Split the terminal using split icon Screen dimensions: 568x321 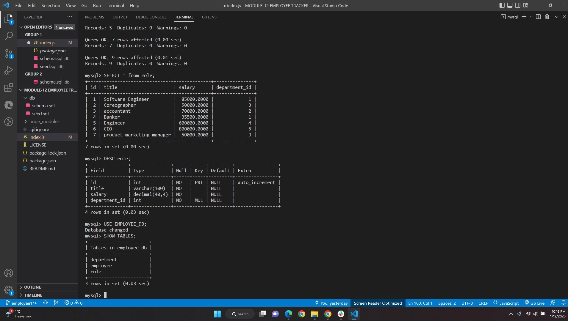538,17
